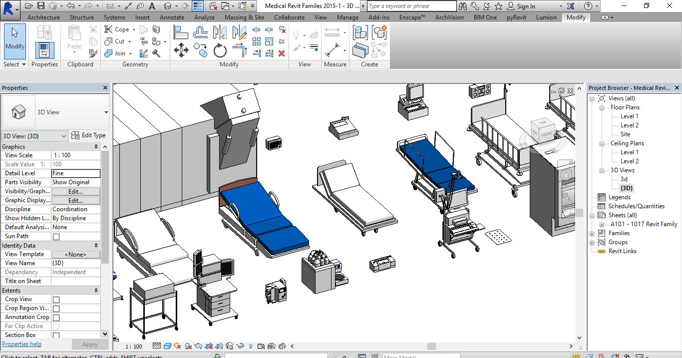This screenshot has height=358, width=682.
Task: Click the Rotate tool icon
Action: 220,50
